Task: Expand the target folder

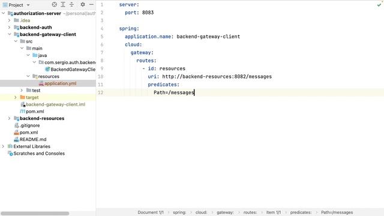Action: [16, 97]
